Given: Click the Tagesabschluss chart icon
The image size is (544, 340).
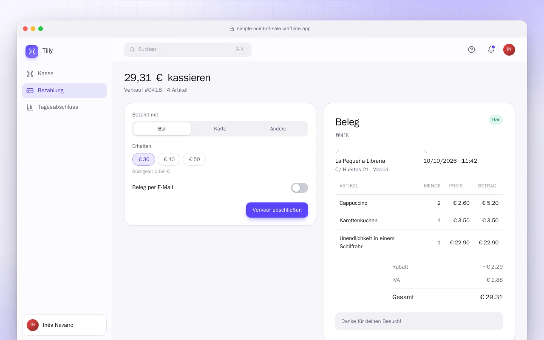Looking at the screenshot, I should point(30,107).
